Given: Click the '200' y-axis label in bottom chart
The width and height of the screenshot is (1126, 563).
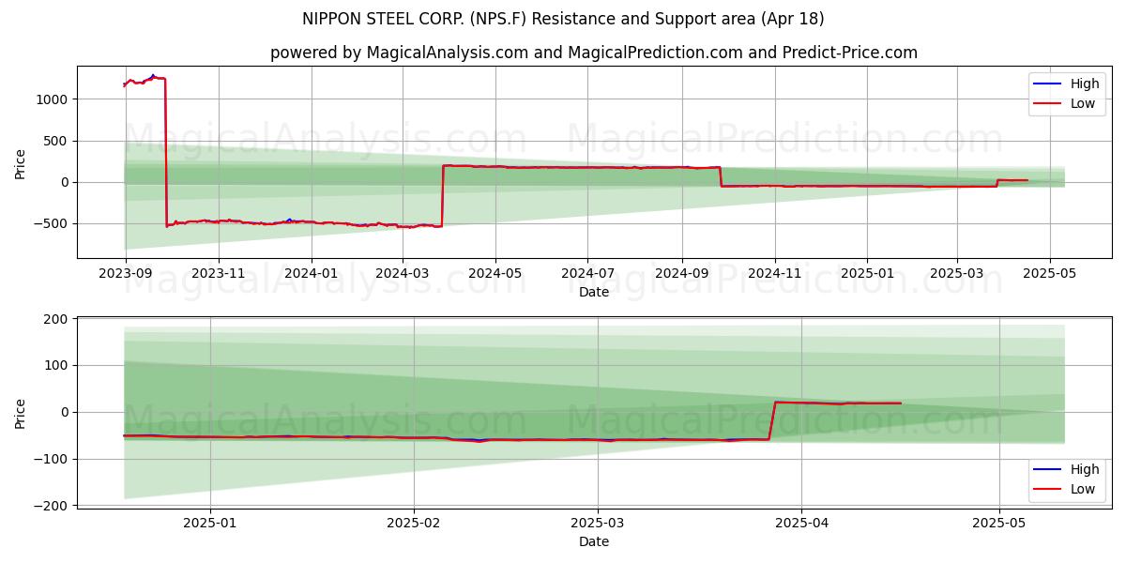Looking at the screenshot, I should click(x=56, y=319).
